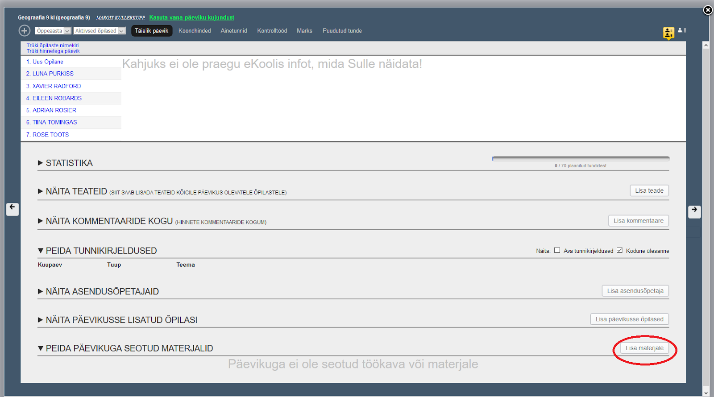The width and height of the screenshot is (714, 397).
Task: Open the Kontrolltööd tab
Action: pos(272,31)
